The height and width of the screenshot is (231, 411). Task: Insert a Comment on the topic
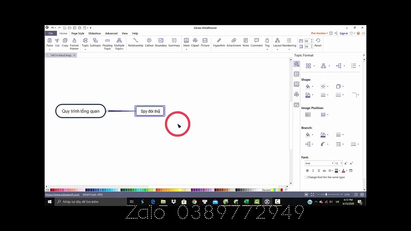click(257, 42)
